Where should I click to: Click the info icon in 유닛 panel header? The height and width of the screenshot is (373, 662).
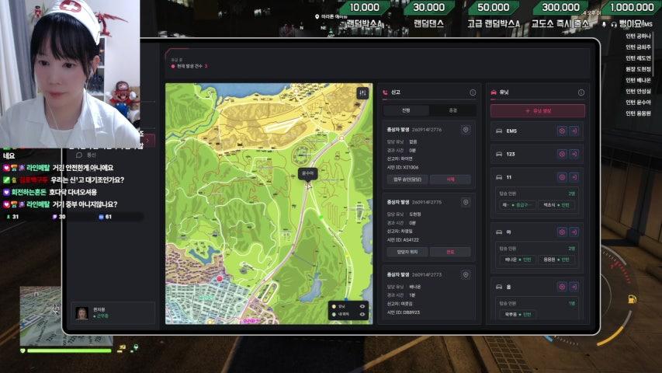point(581,92)
